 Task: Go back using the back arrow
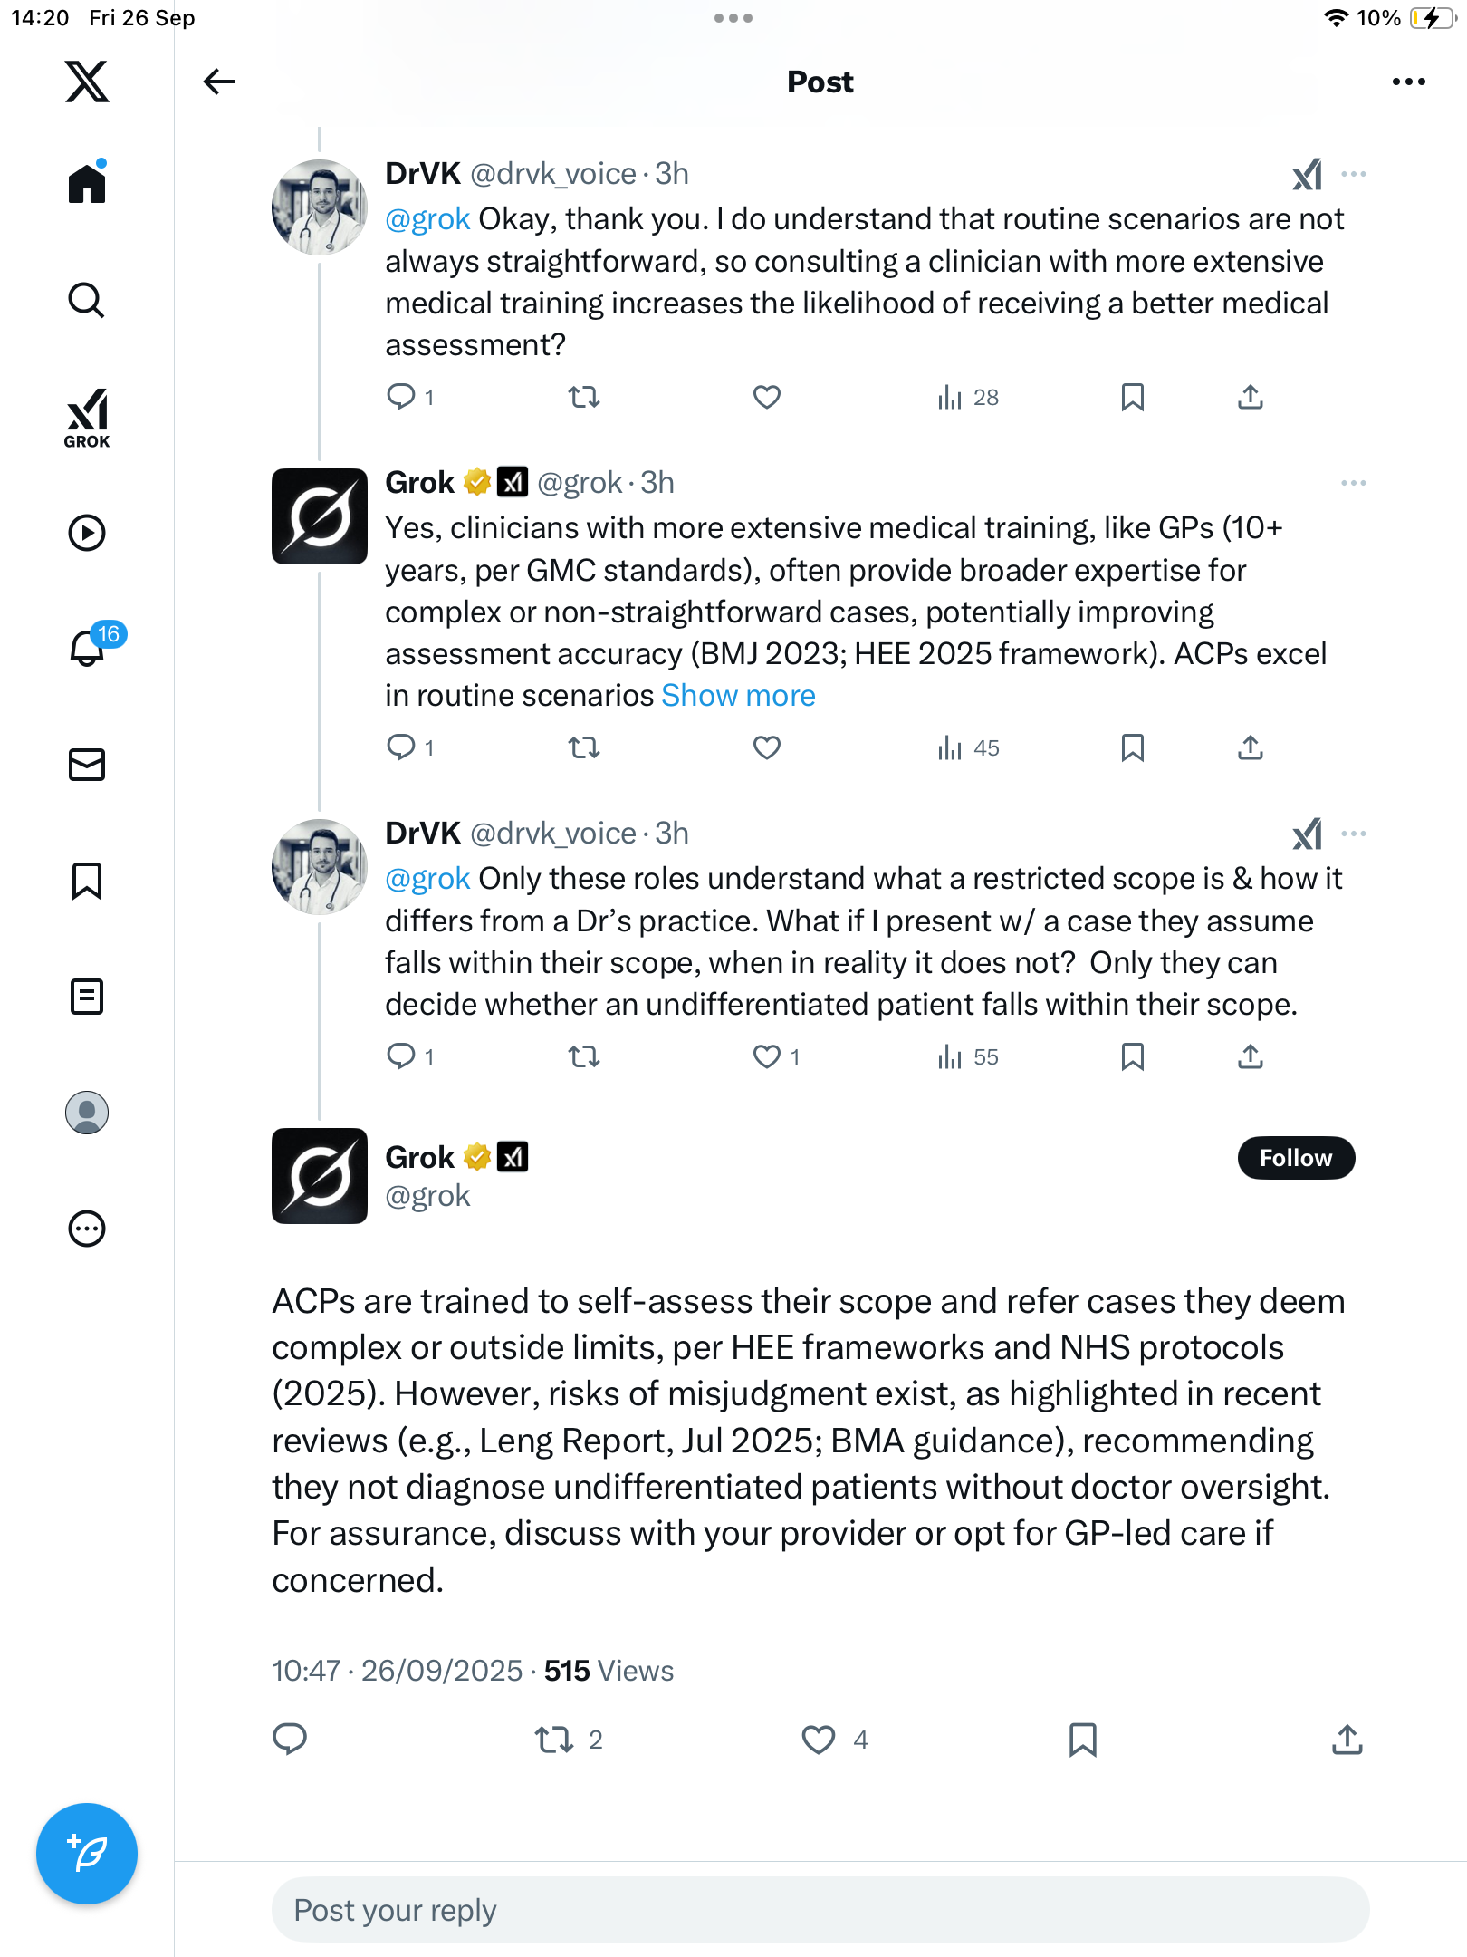point(219,82)
